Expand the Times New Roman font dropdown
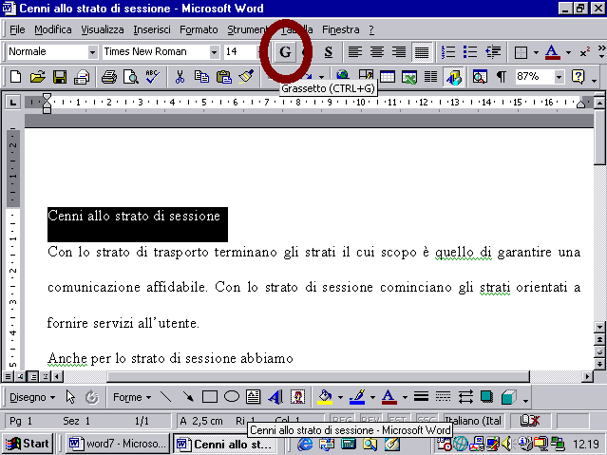Image resolution: width=607 pixels, height=455 pixels. (214, 51)
